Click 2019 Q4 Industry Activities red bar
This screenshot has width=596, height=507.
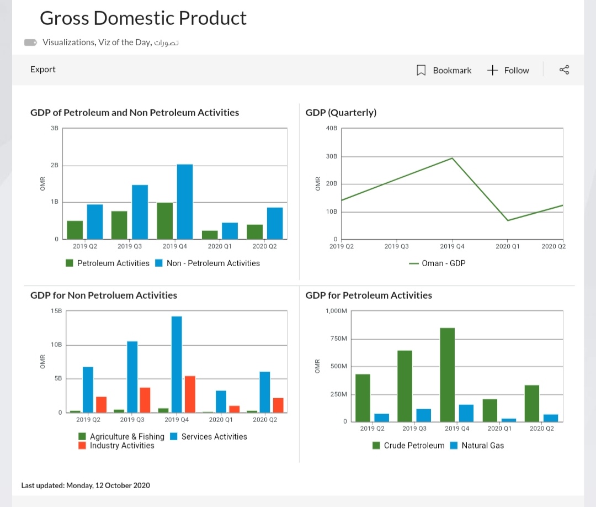coord(190,394)
